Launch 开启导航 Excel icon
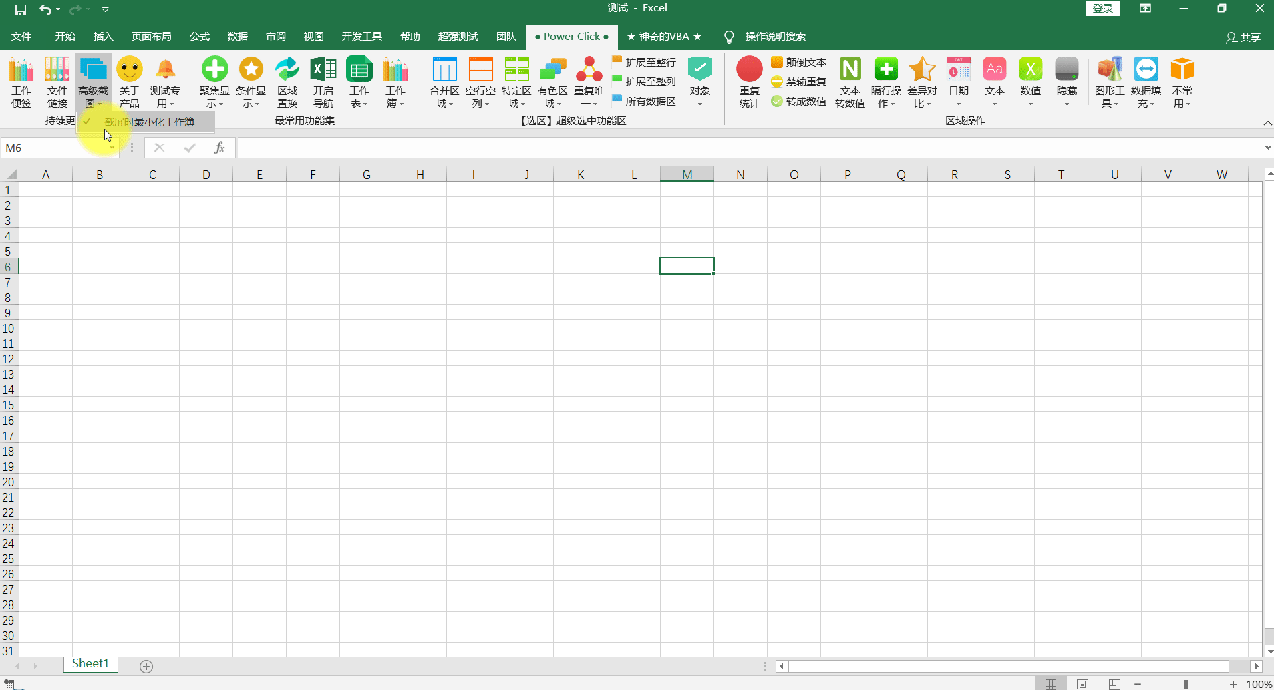1274x690 pixels. (323, 82)
